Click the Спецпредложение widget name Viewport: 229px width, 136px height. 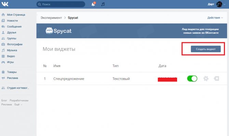point(69,79)
